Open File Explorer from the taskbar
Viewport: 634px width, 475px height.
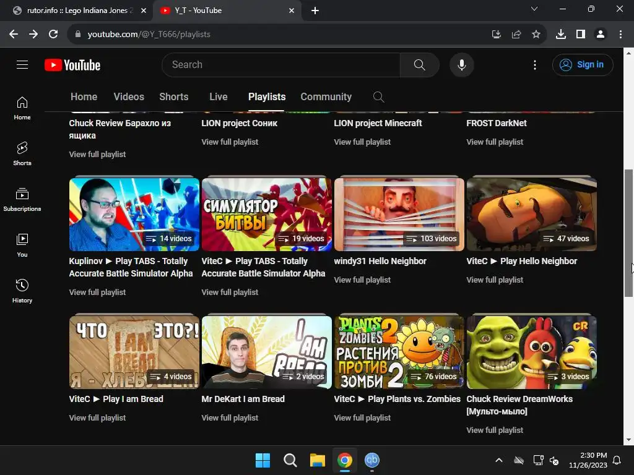pyautogui.click(x=318, y=460)
